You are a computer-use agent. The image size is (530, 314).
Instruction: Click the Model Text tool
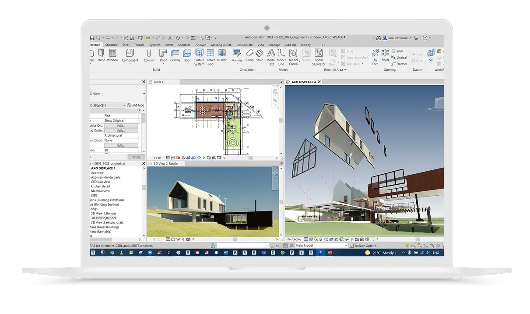tap(271, 56)
